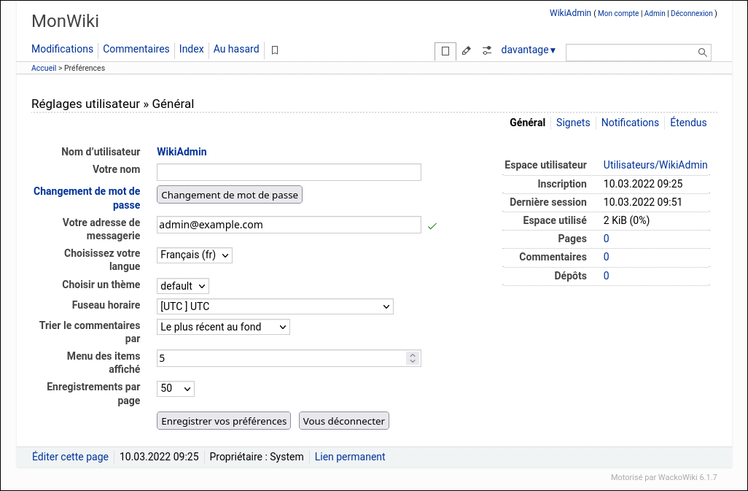748x491 pixels.
Task: Click the page view icon
Action: tap(445, 51)
